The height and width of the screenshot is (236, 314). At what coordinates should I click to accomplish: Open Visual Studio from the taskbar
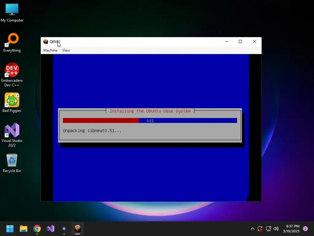pyautogui.click(x=51, y=229)
